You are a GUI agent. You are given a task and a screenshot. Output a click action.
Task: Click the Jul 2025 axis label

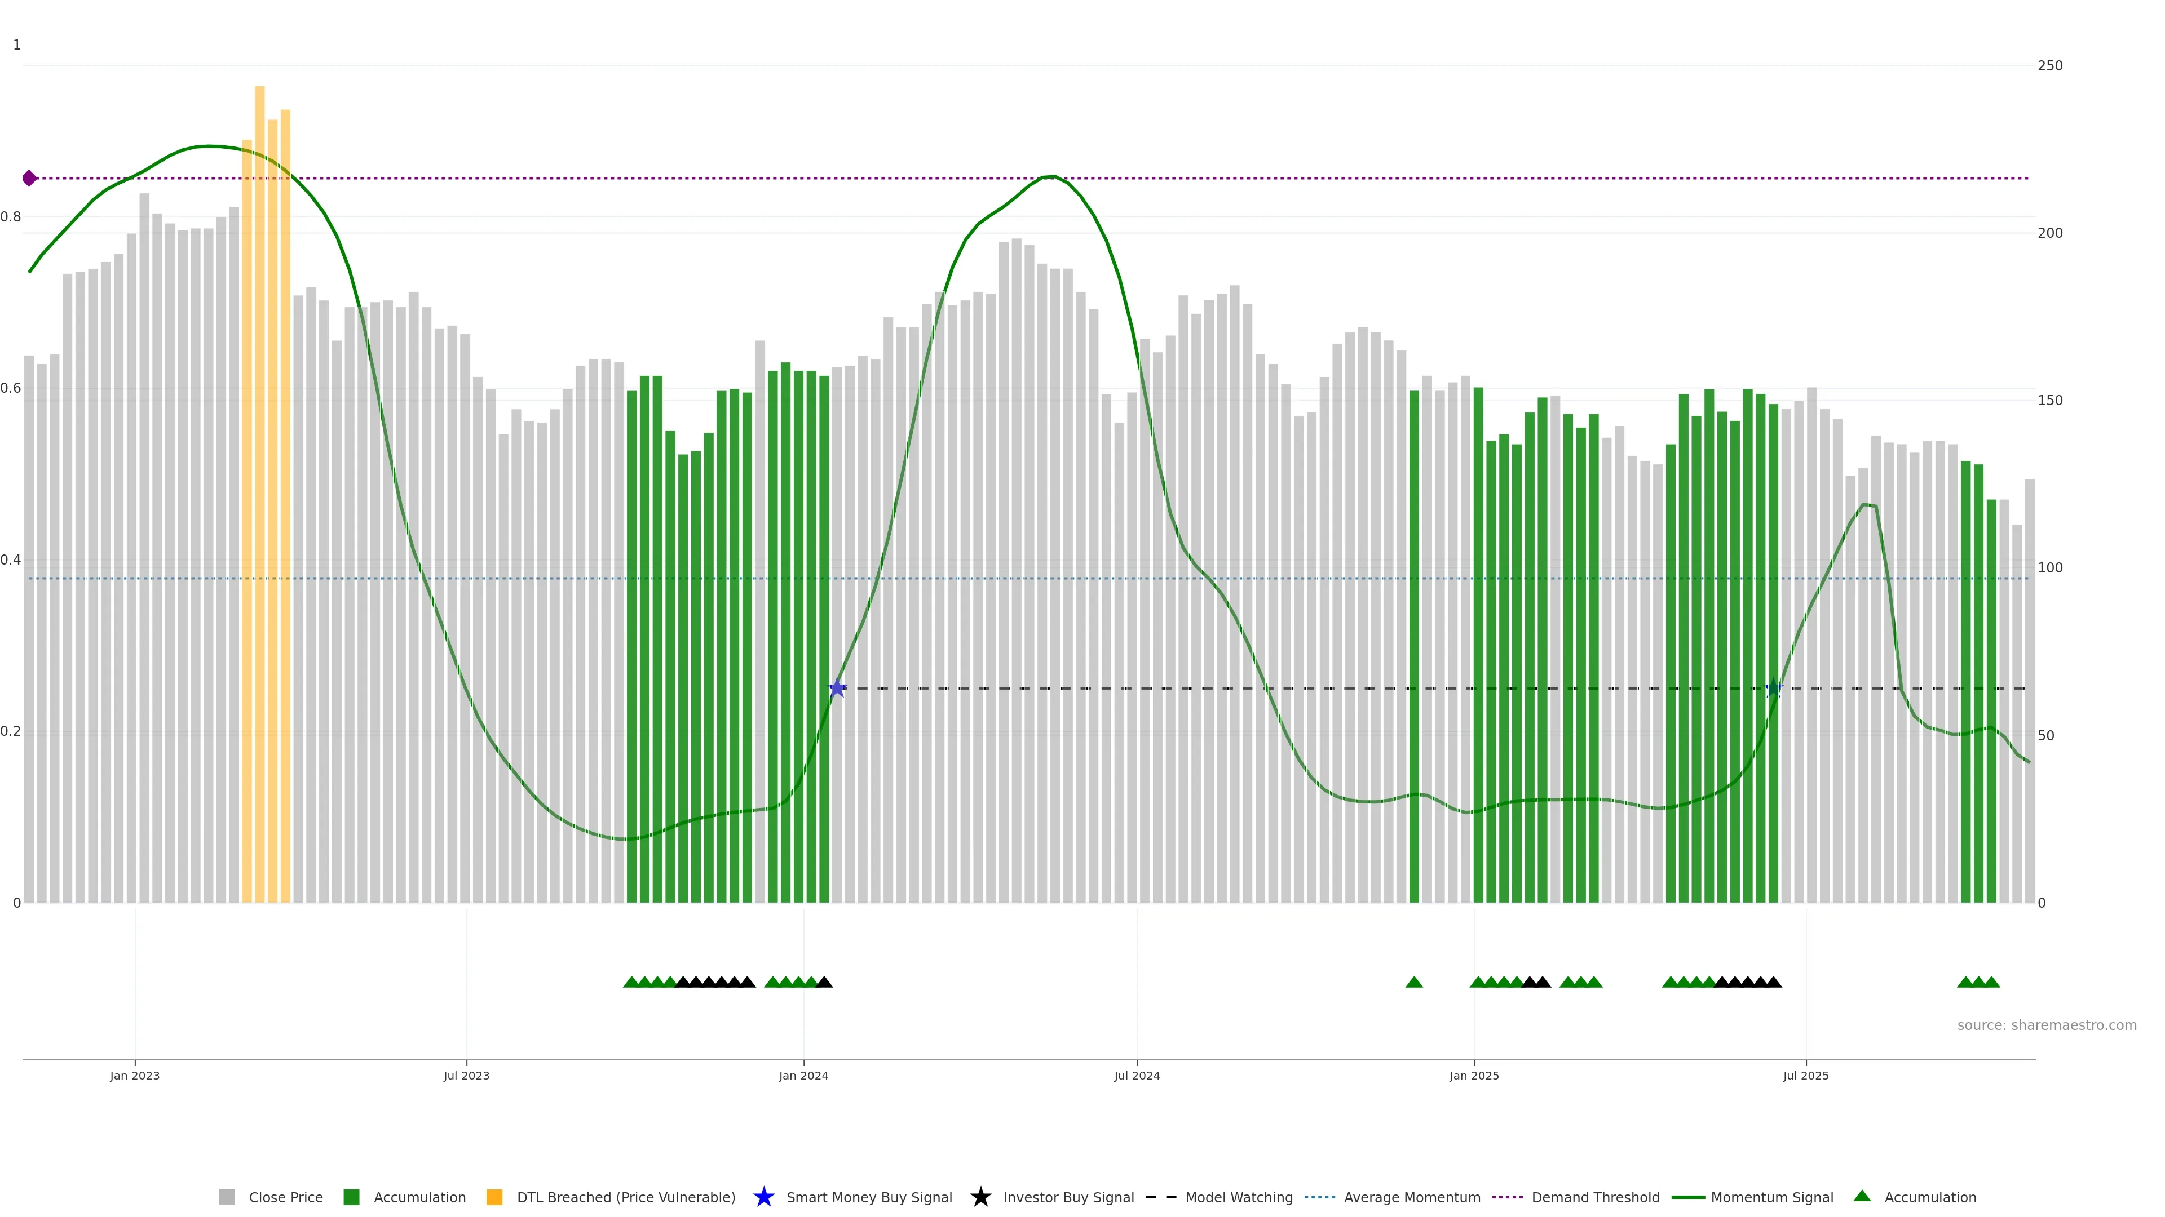click(x=1805, y=1075)
